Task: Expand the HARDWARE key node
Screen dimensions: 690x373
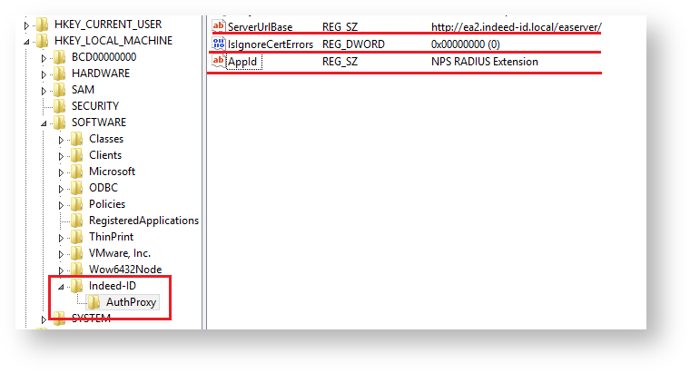Action: pos(44,74)
